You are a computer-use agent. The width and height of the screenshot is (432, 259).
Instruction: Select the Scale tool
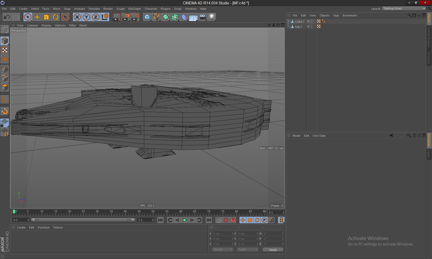point(46,17)
